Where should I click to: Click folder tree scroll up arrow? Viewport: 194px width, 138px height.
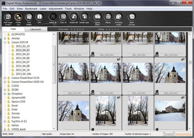(54, 34)
